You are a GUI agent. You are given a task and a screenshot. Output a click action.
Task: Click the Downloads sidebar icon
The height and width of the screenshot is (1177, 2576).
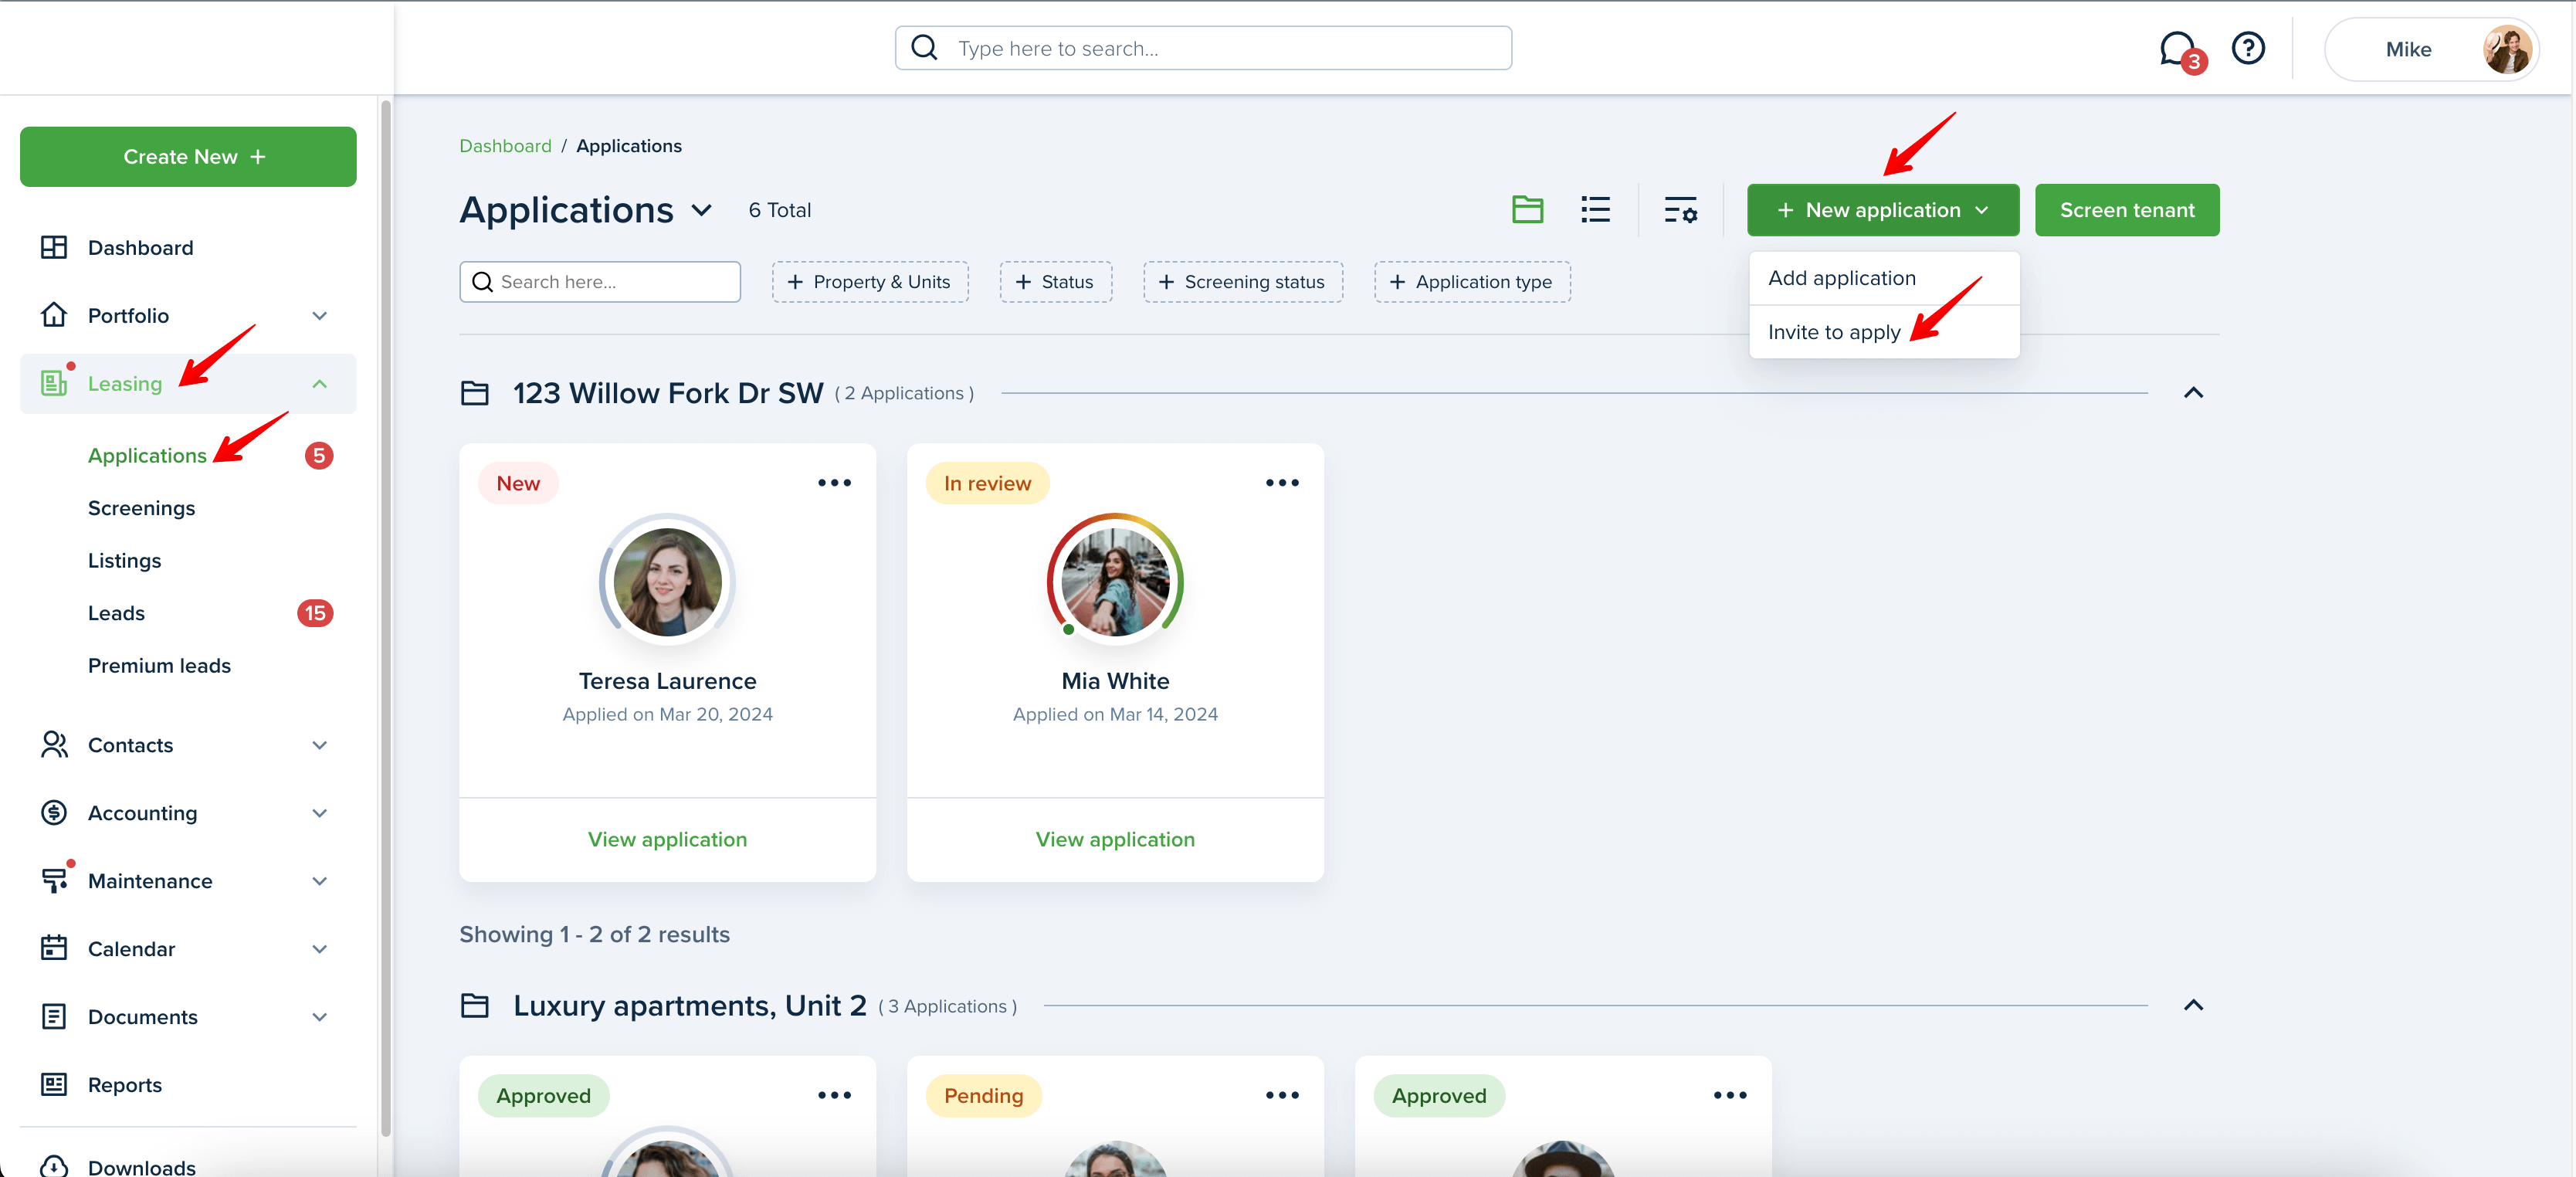coord(54,1166)
